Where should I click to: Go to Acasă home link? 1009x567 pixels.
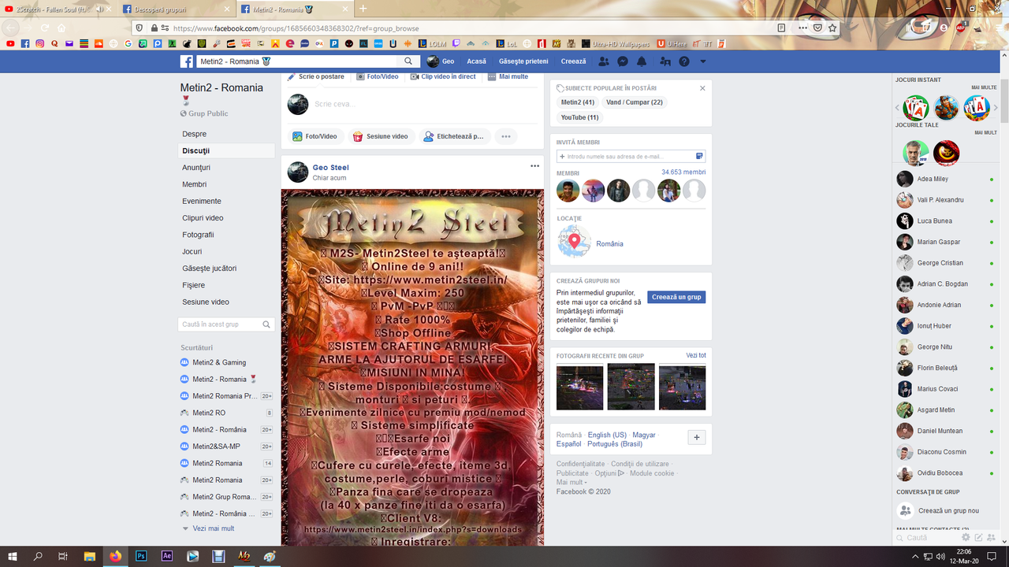point(476,61)
